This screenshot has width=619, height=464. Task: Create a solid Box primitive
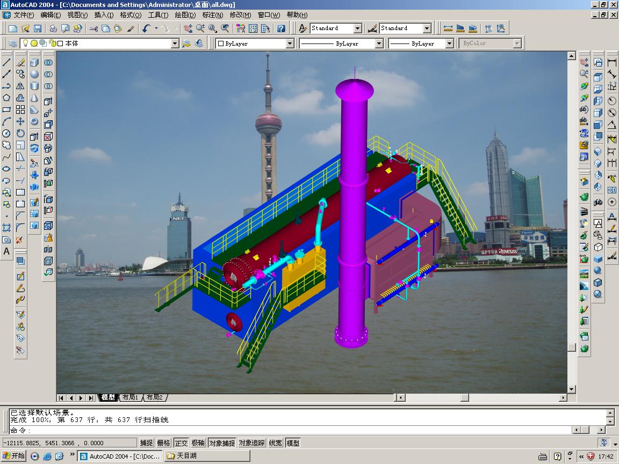pos(35,62)
